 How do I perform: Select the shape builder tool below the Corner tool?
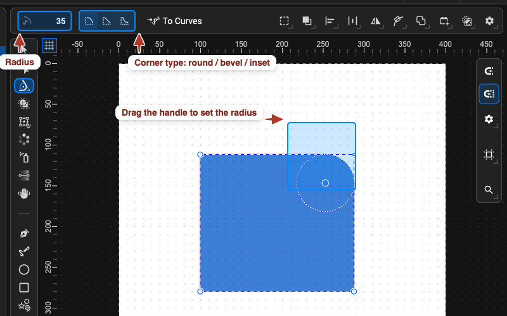coord(24,104)
